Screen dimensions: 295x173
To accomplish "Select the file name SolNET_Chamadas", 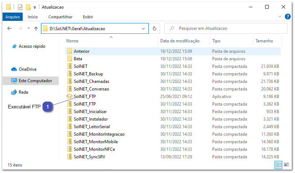I will (91, 81).
